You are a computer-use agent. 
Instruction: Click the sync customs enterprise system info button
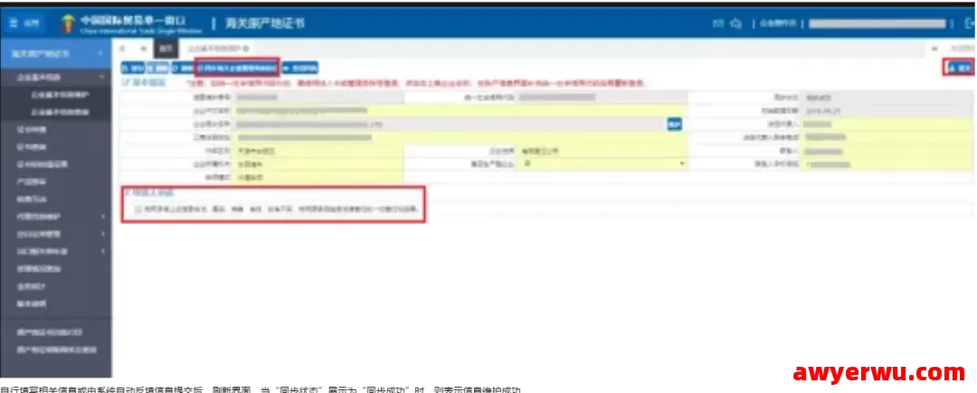coord(237,67)
